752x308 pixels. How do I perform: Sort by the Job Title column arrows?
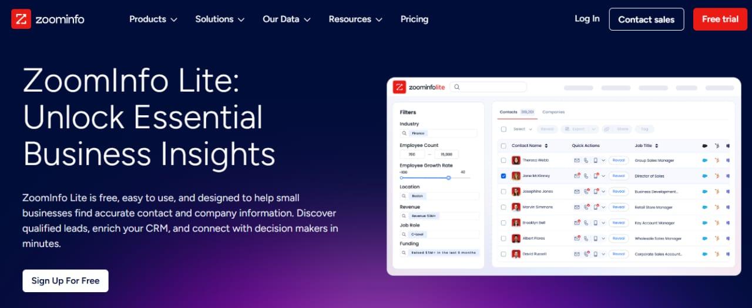coord(657,146)
